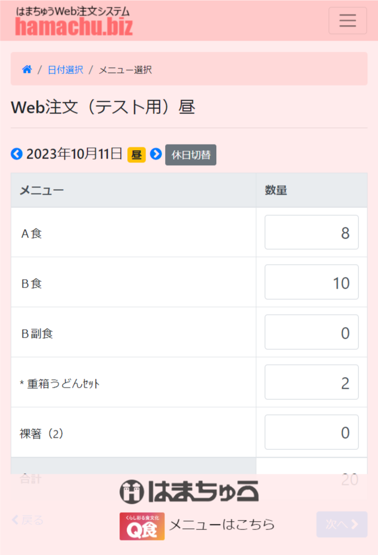378x555 pixels.
Task: Click メニュー選択 breadcrumb item
Action: pos(125,70)
